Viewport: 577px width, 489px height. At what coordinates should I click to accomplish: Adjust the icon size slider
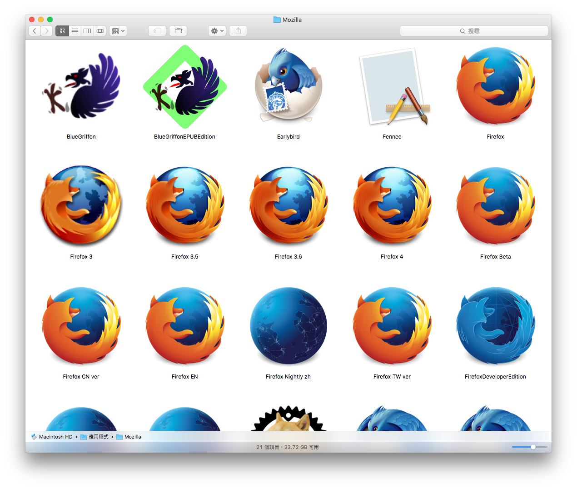[x=533, y=447]
